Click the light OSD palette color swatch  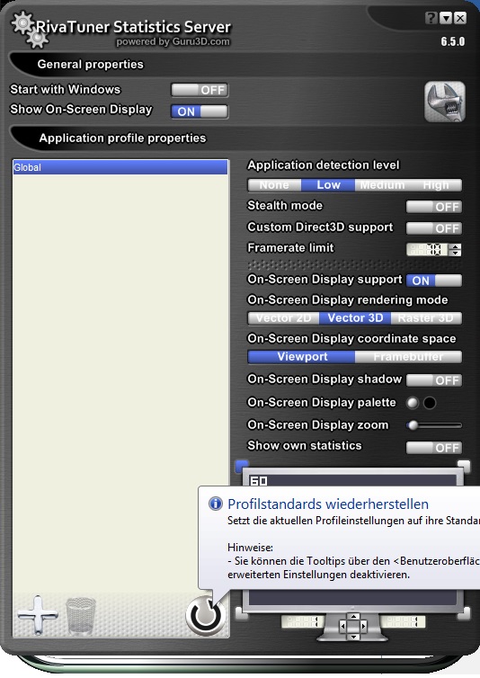click(x=413, y=403)
